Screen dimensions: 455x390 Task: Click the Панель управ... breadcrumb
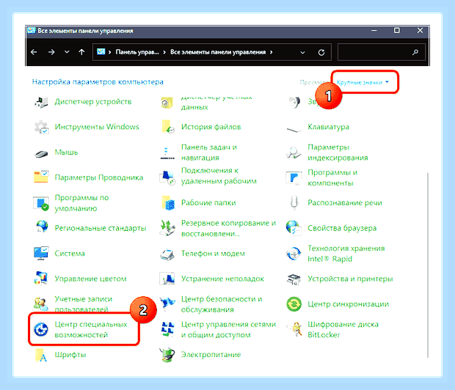coord(137,52)
